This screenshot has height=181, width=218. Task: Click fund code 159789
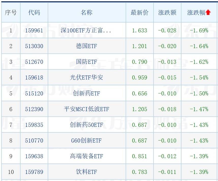click(34, 172)
